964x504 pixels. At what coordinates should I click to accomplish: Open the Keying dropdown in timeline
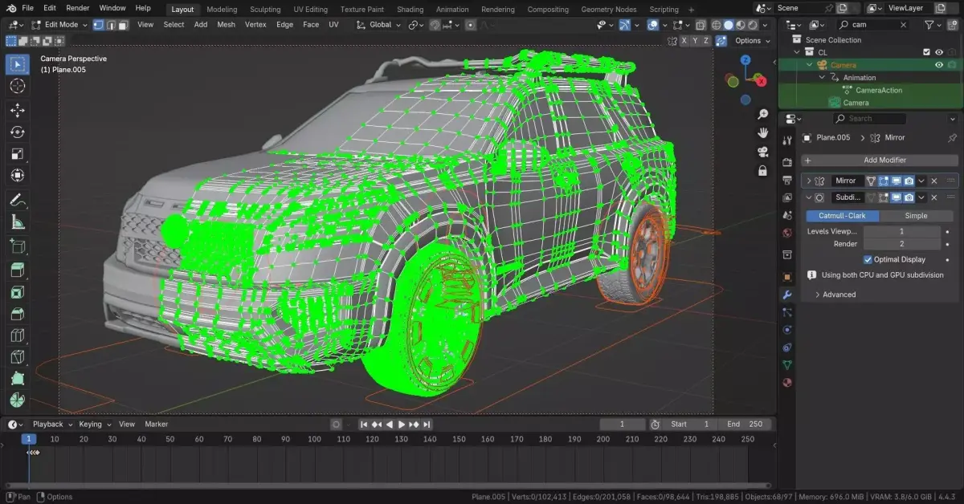click(x=94, y=424)
